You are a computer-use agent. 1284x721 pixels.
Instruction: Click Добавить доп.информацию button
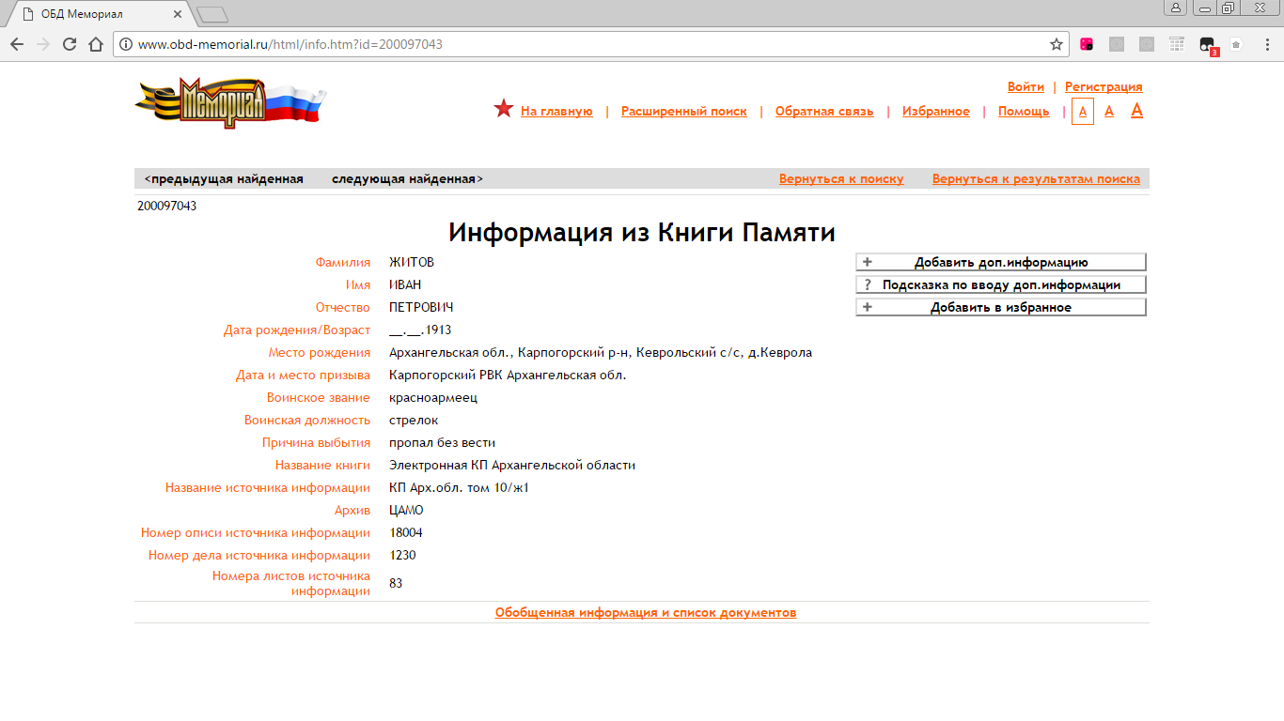click(1001, 263)
